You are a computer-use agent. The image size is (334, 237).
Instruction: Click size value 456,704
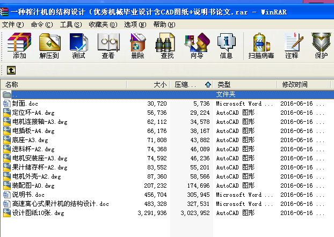(156, 195)
